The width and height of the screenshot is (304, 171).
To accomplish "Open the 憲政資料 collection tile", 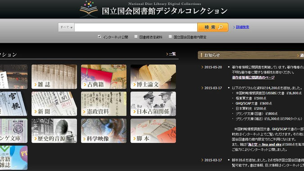I will click(104, 104).
